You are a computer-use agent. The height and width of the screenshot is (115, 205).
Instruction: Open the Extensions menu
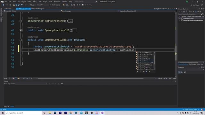pos(57,2)
